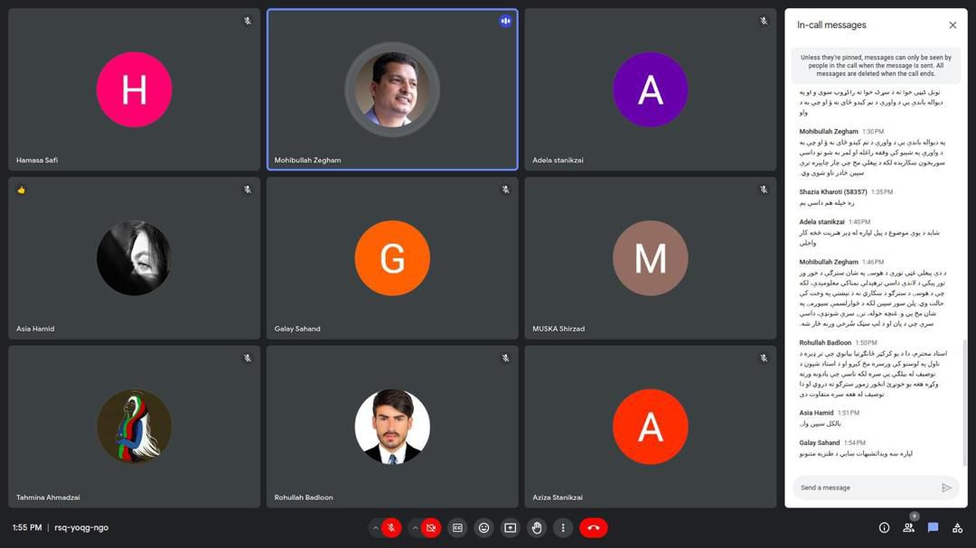
Task: Raise your hand
Action: click(537, 527)
